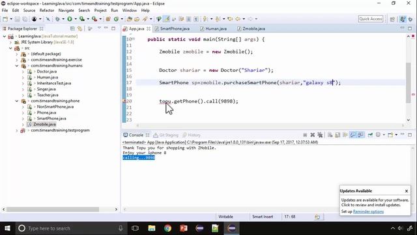Image resolution: width=417 pixels, height=235 pixels.
Task: Toggle Scroll Lock in Console toolbar
Action: pos(338,135)
